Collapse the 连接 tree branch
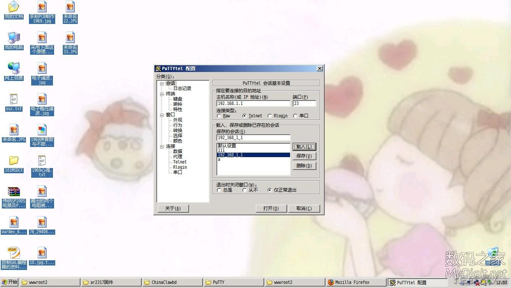The image size is (511, 288). coord(162,147)
